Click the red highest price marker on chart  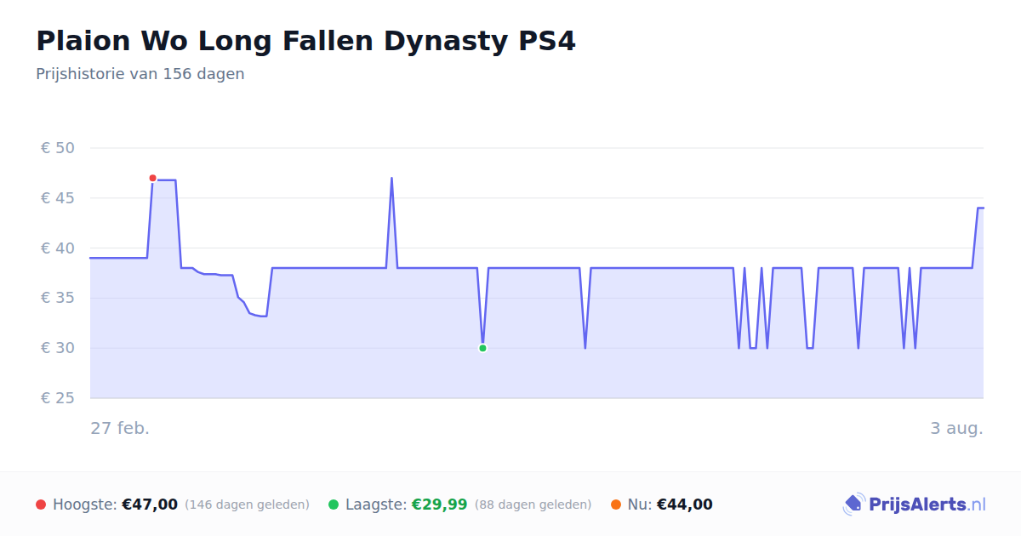[152, 178]
